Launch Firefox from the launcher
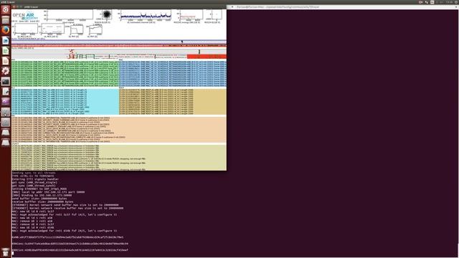This screenshot has width=459, height=258. (5, 30)
